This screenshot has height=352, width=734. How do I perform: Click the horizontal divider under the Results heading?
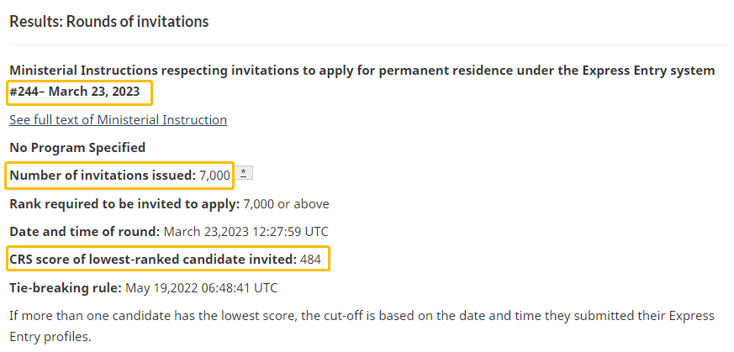coord(367,45)
